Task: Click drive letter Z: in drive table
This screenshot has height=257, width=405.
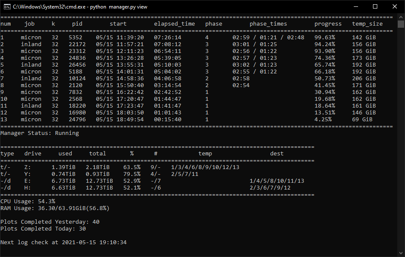Action: [x=27, y=167]
